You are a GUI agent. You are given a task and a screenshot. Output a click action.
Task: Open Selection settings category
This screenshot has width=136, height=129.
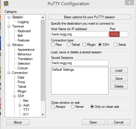(24, 63)
